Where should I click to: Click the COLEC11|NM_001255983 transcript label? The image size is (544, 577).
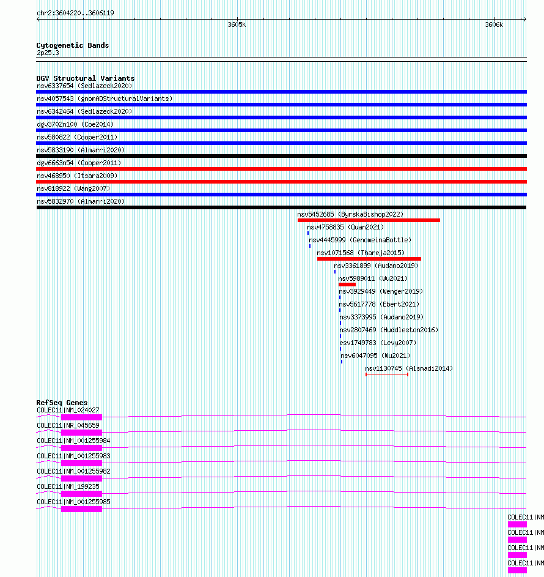73,456
